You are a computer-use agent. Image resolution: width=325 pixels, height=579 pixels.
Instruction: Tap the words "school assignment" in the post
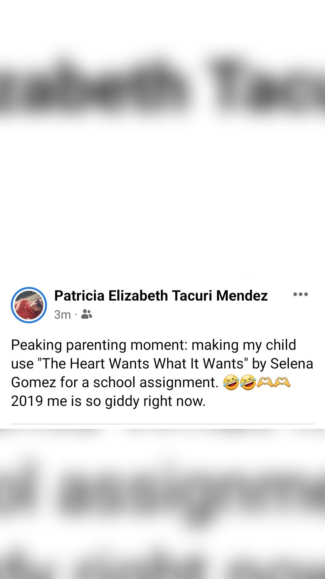pyautogui.click(x=155, y=382)
